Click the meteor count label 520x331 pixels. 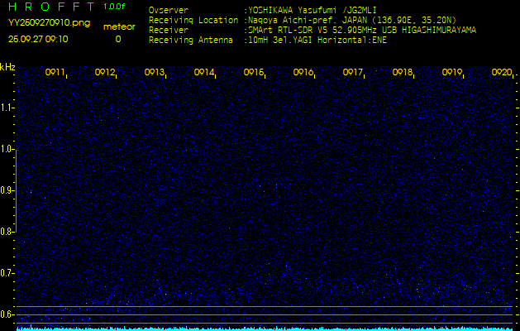coord(118,26)
